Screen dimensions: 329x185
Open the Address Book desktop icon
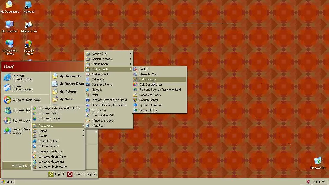click(x=29, y=26)
